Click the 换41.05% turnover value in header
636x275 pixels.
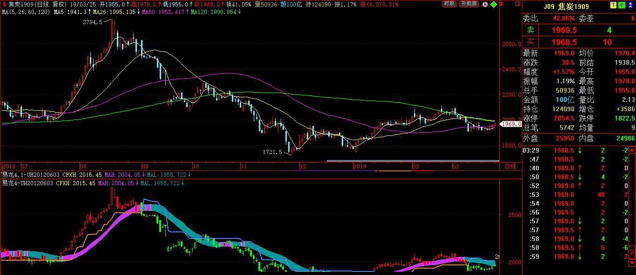click(238, 4)
